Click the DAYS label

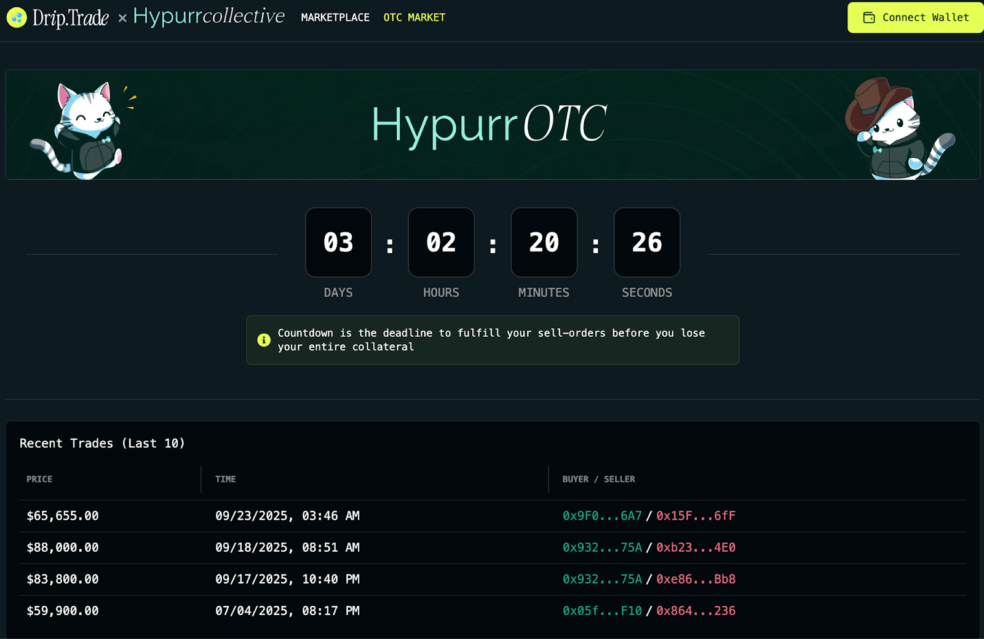click(x=338, y=292)
